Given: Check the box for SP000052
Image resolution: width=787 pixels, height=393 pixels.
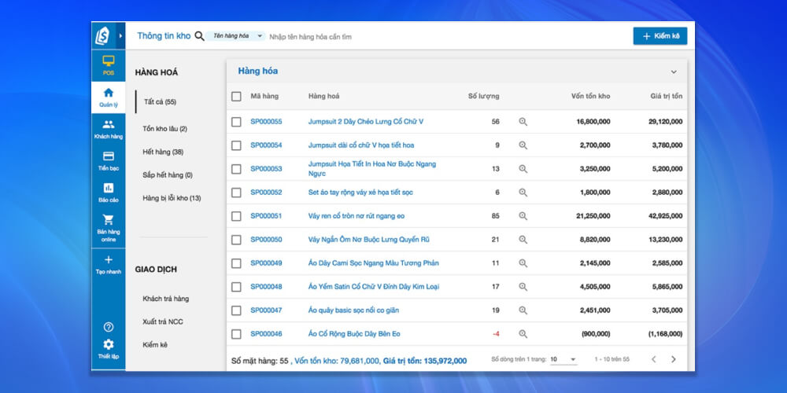Looking at the screenshot, I should 236,193.
